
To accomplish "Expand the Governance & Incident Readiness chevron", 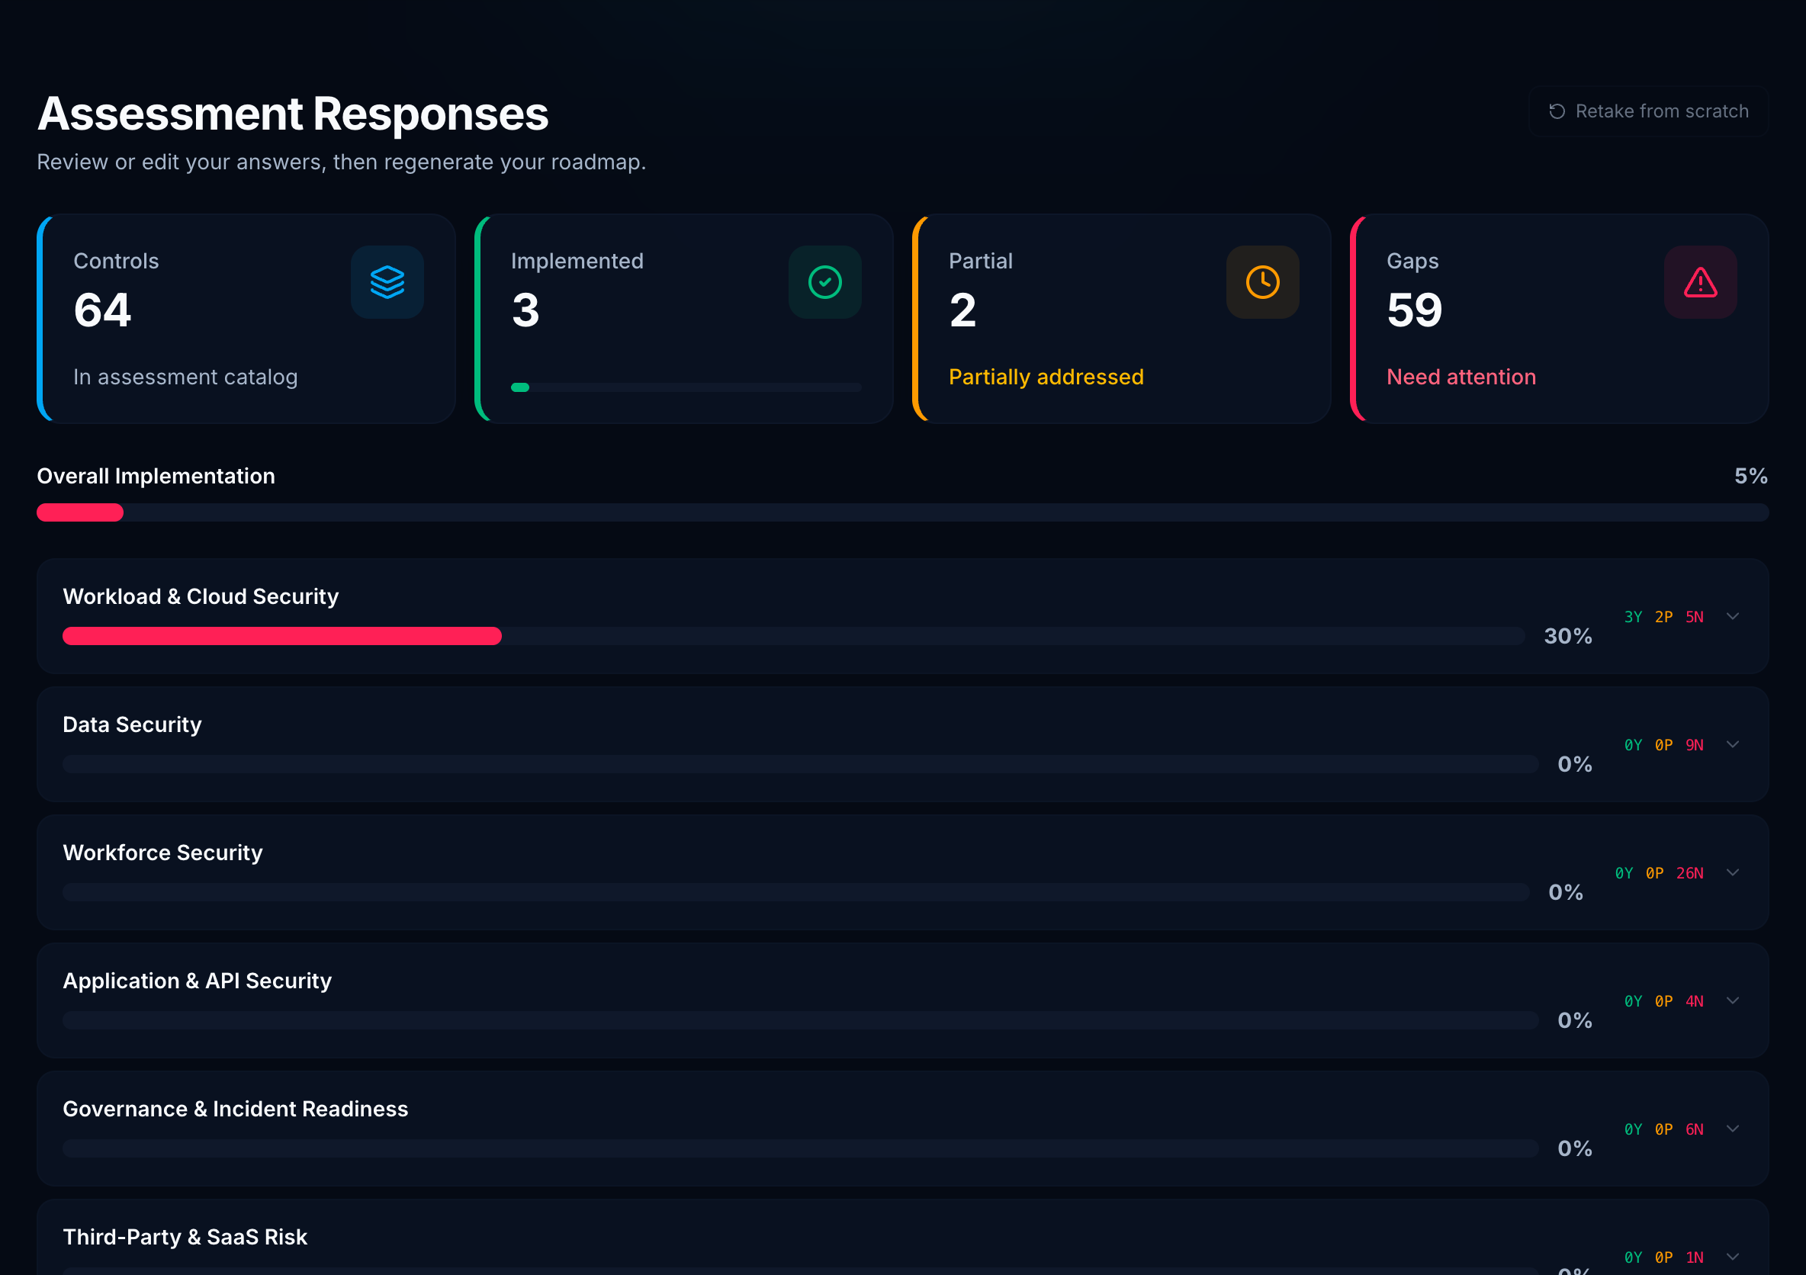I will [1732, 1129].
